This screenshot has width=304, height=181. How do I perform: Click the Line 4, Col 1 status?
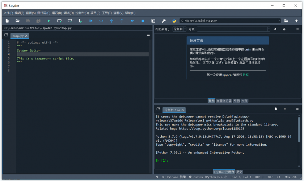(241, 177)
